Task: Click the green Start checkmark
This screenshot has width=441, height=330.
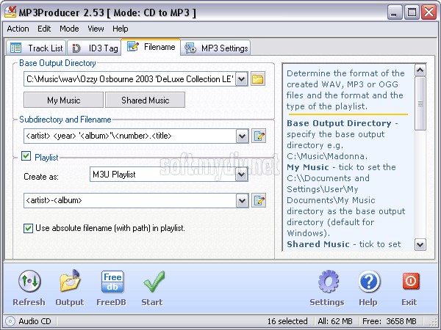Action: click(154, 282)
